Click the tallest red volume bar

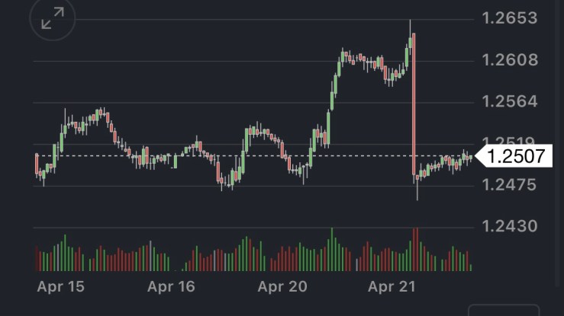coord(414,249)
